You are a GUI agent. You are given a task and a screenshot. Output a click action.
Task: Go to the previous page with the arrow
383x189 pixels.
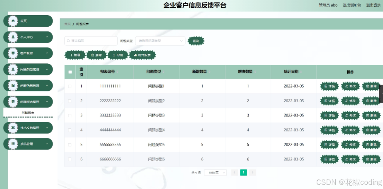click(x=235, y=173)
